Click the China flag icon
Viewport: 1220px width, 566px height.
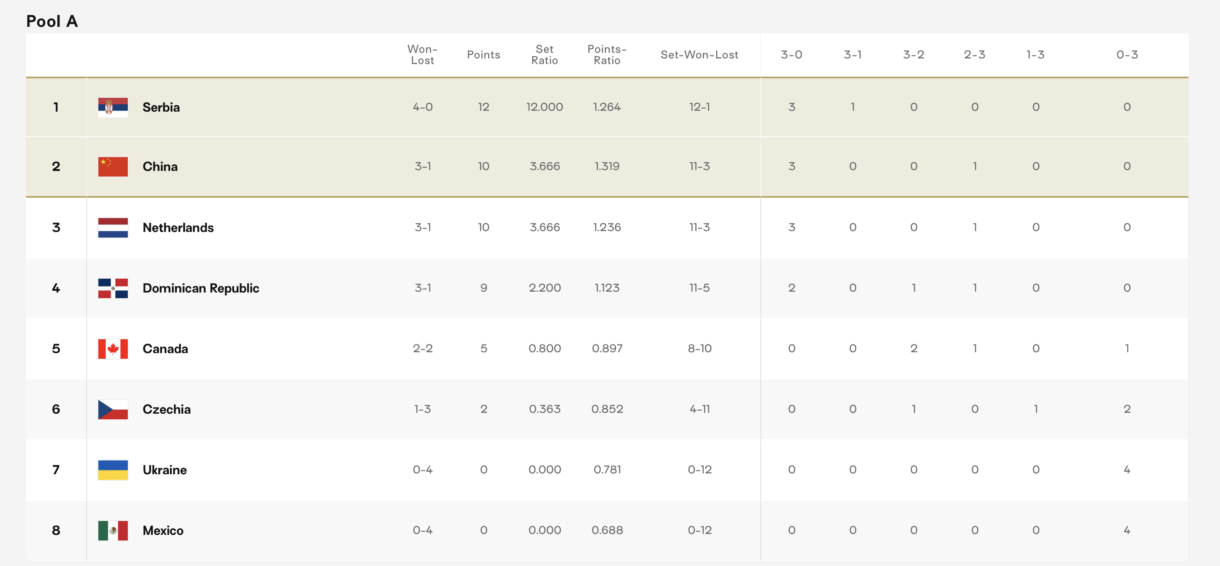click(113, 167)
